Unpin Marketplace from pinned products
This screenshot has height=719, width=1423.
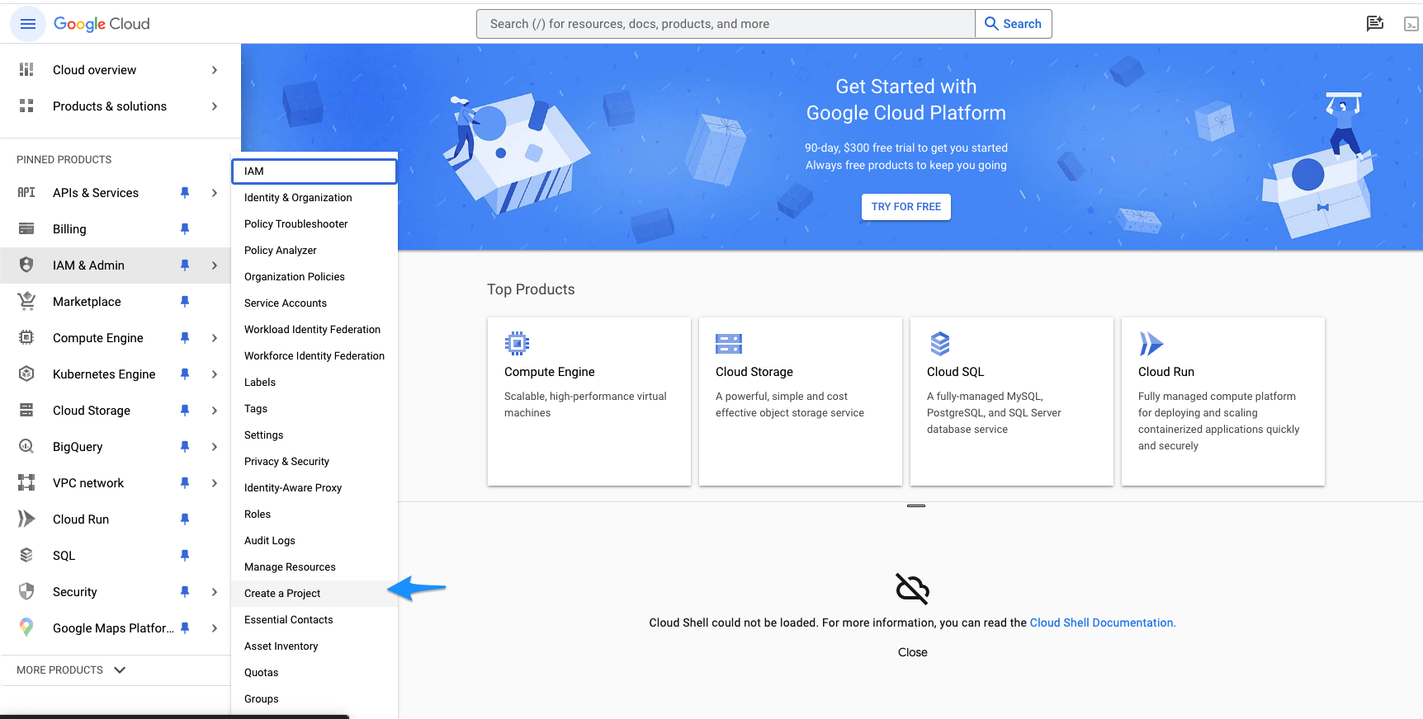(185, 301)
